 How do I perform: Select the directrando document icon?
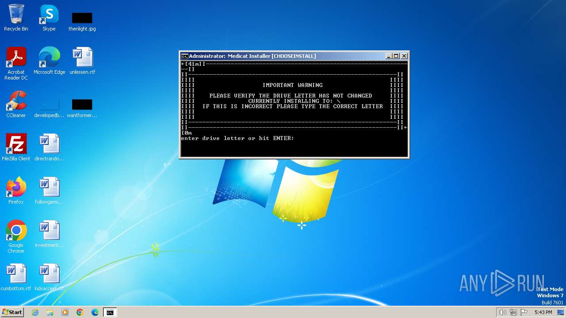(49, 148)
